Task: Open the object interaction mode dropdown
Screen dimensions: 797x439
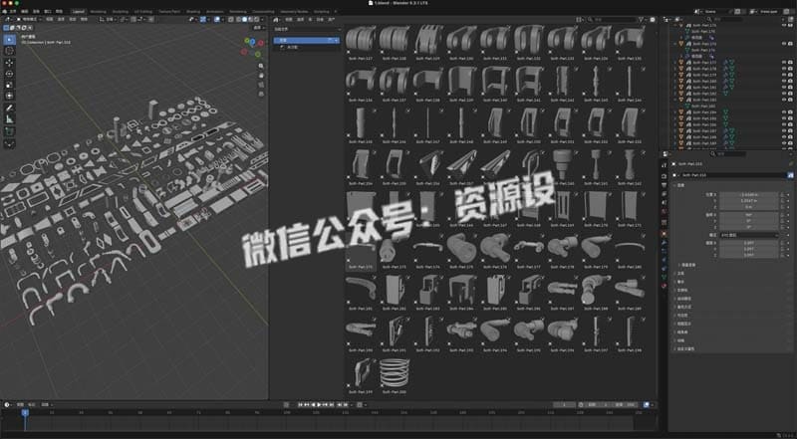Action: coord(28,19)
